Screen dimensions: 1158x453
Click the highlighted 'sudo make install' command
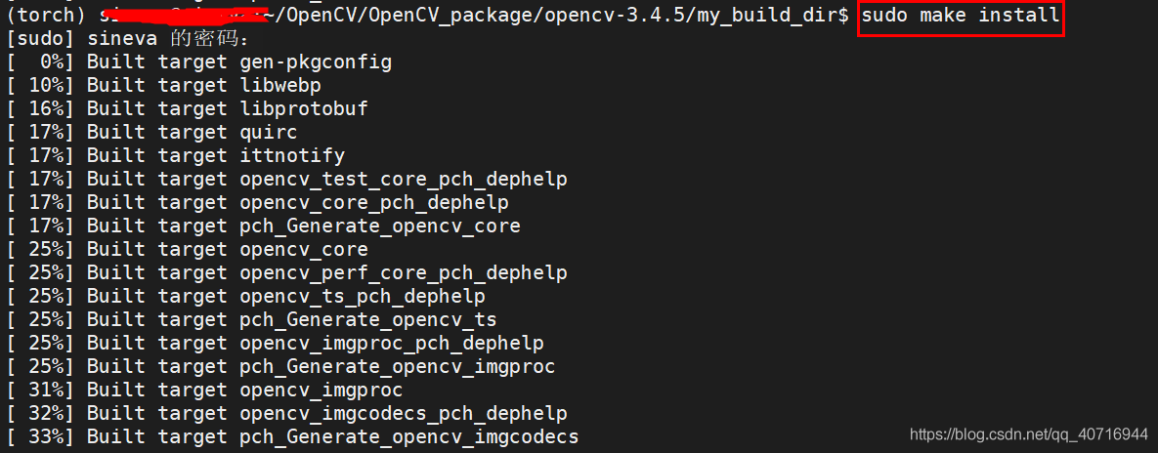960,16
